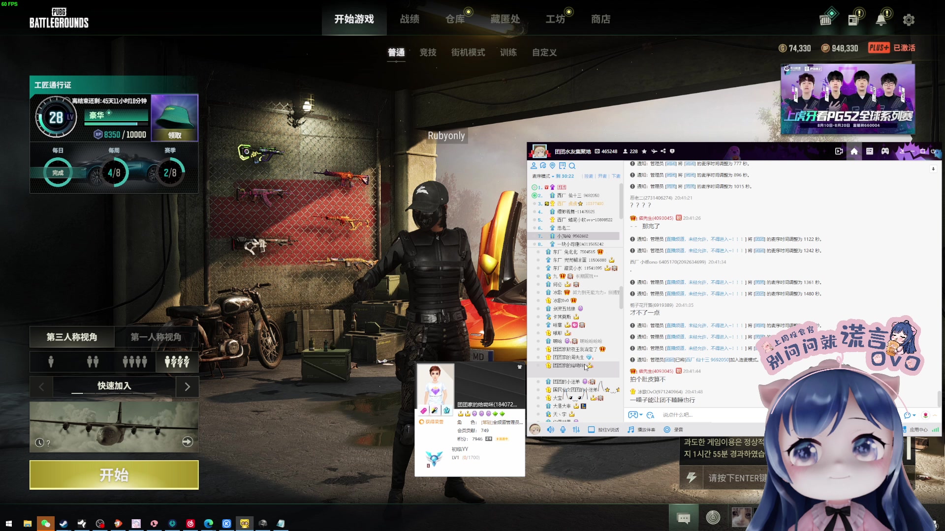Screen dimensions: 945x531
Task: Click search icon in YY user panel
Action: click(572, 166)
